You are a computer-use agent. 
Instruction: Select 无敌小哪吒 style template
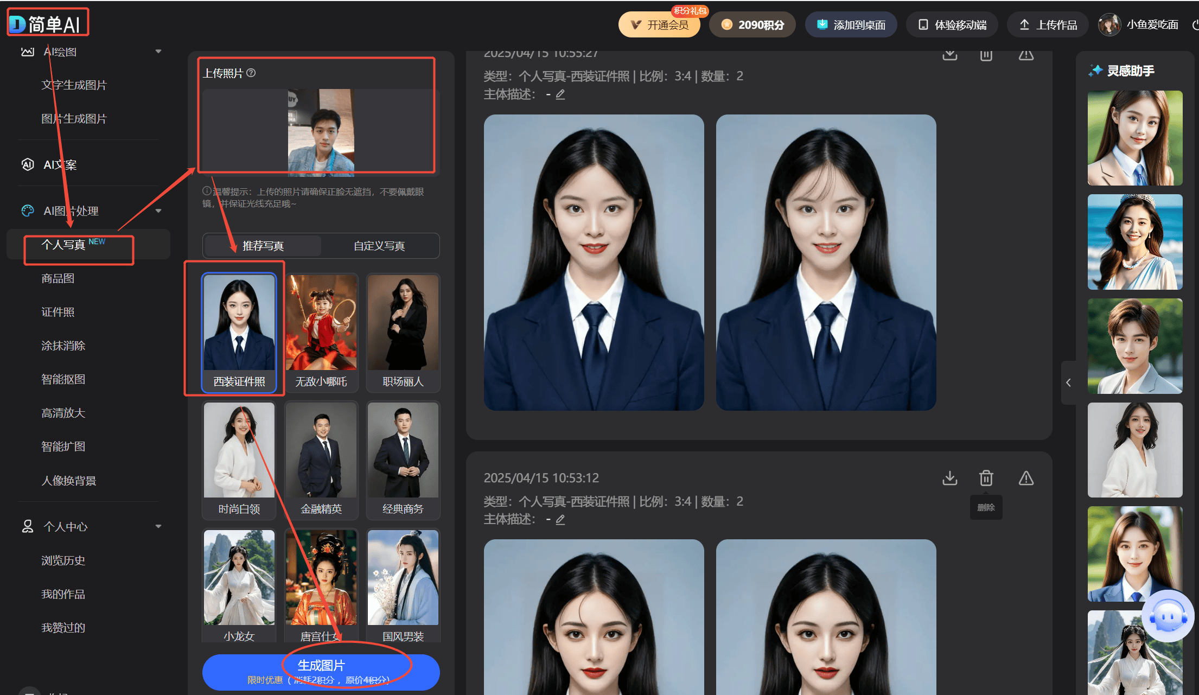[321, 333]
